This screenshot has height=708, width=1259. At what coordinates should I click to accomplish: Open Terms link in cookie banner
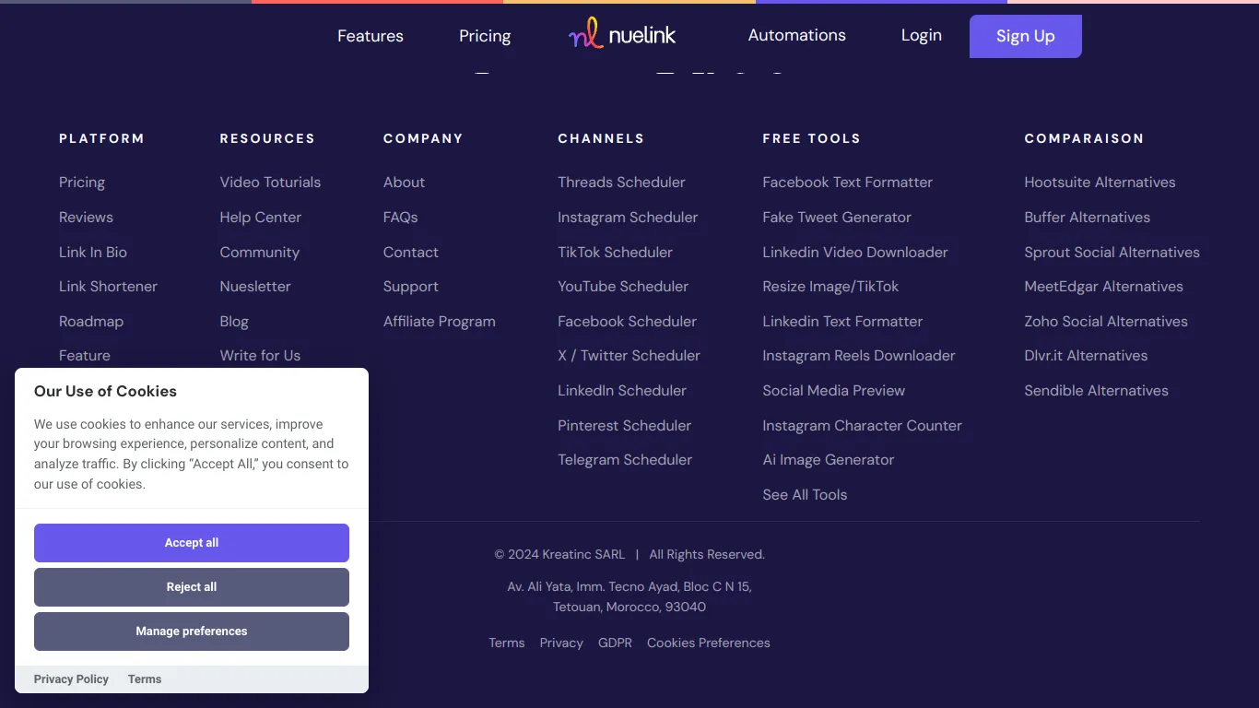click(145, 679)
